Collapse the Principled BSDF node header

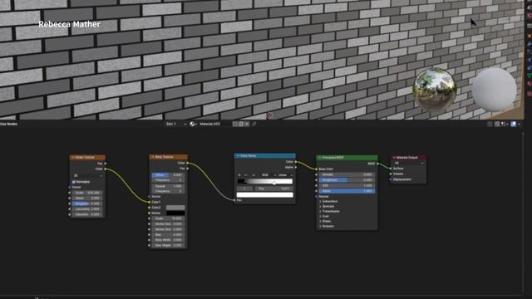click(x=319, y=158)
